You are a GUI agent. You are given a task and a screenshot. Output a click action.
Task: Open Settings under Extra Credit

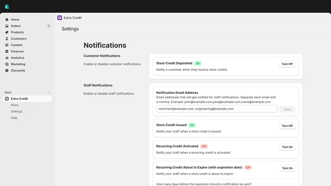(17, 111)
